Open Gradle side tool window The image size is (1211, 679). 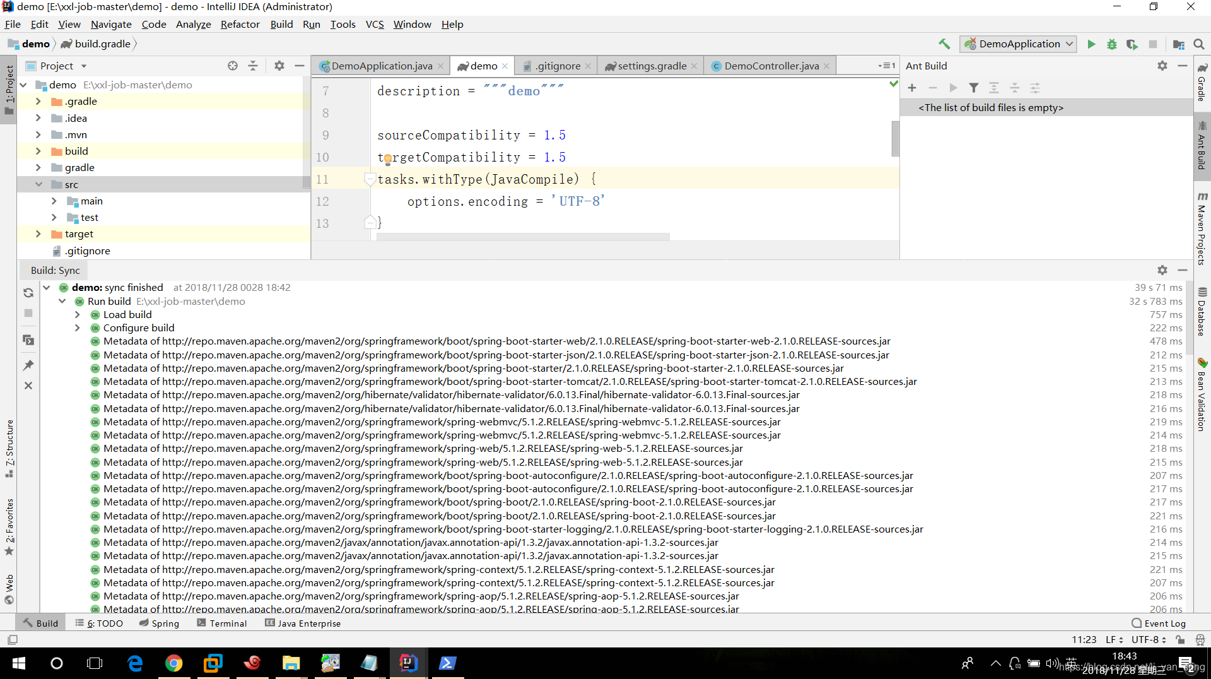point(1202,83)
